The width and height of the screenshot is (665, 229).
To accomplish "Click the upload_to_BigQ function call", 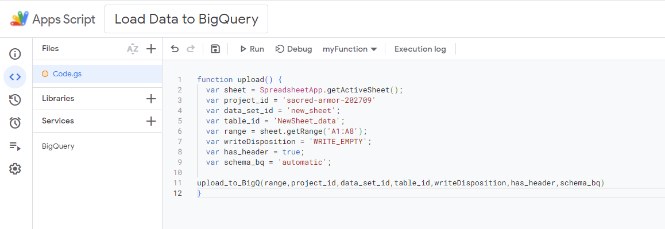I will tap(400, 183).
